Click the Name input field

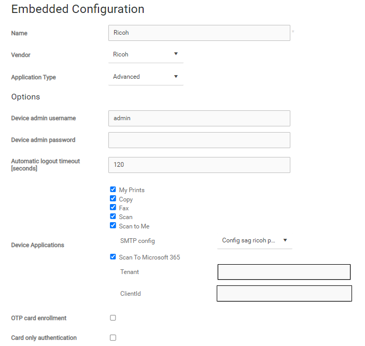tap(199, 33)
